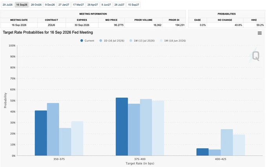Toggle the Current series in the legend
This screenshot has width=266, height=167.
[87, 41]
